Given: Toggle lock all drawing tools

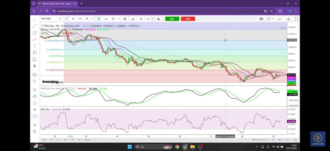Looking at the screenshot, I should (35, 103).
